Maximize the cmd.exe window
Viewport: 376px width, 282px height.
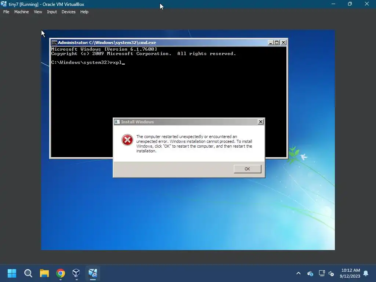click(277, 43)
